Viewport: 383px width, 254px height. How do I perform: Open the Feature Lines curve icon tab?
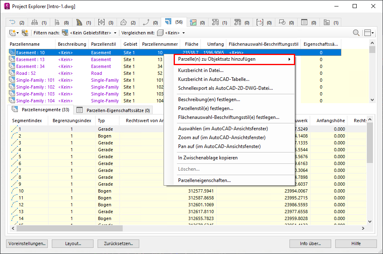(x=150, y=23)
